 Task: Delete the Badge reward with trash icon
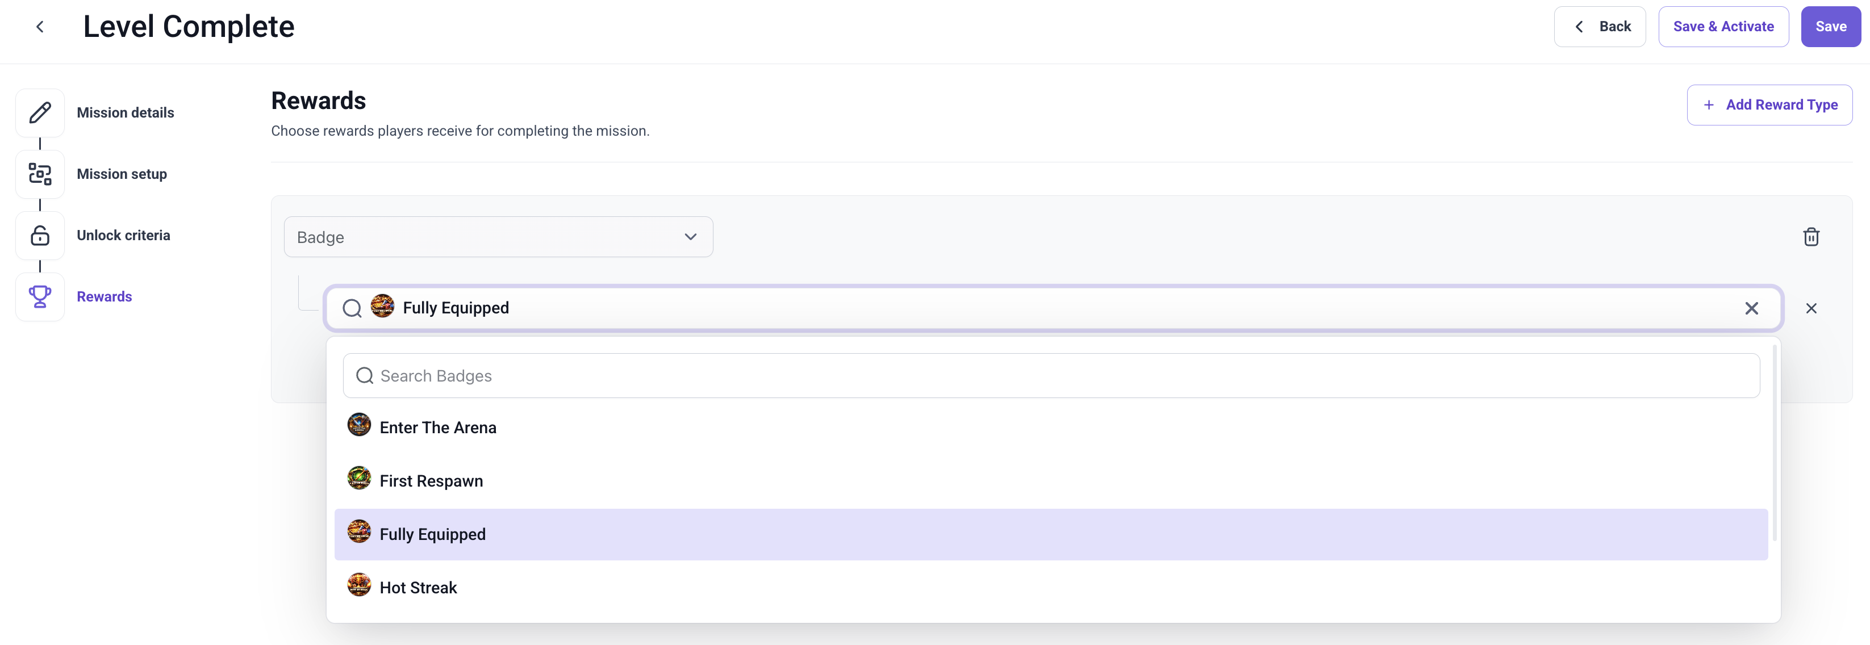click(x=1811, y=237)
